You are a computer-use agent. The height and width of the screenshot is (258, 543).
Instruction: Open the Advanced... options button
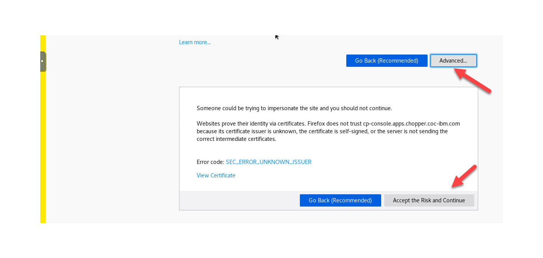tap(453, 61)
